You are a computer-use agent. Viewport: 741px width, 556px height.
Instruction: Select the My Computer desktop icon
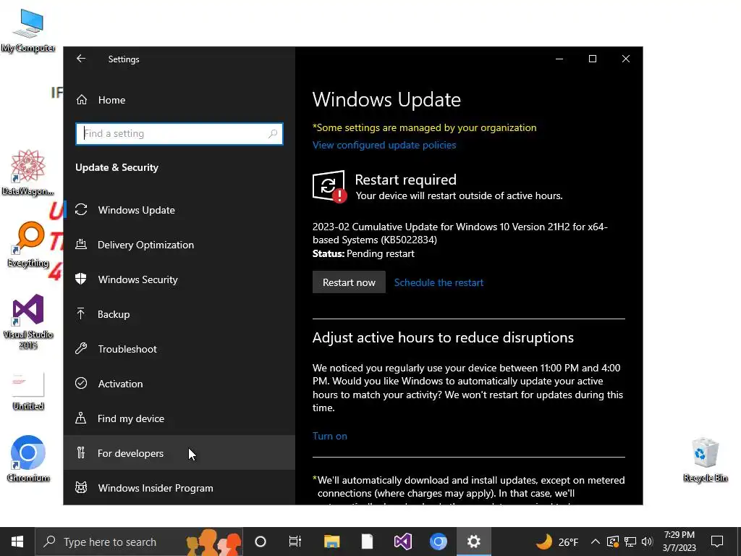pos(28,31)
